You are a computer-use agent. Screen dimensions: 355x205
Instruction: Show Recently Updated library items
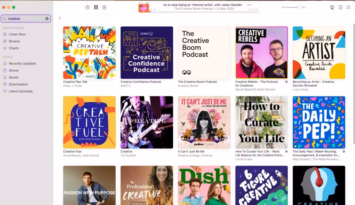click(22, 64)
